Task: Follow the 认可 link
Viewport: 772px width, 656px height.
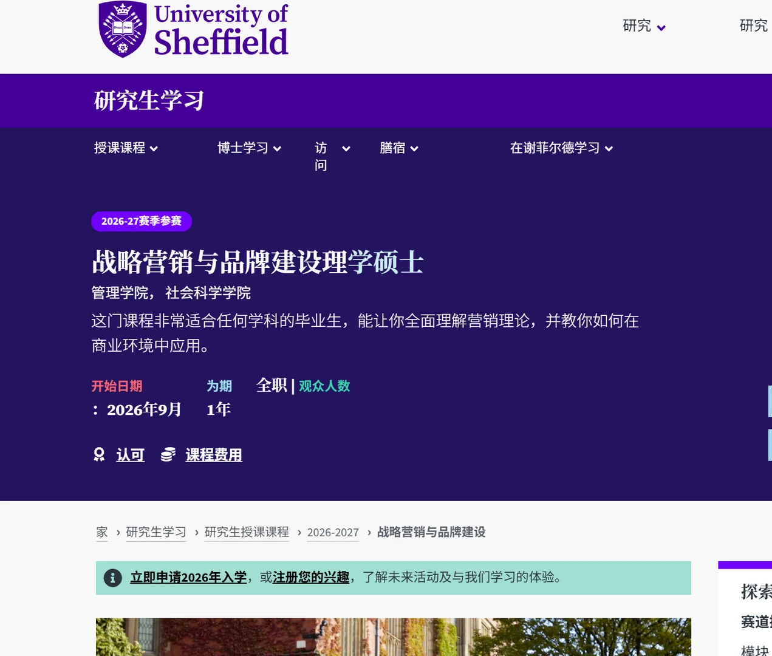Action: (130, 455)
